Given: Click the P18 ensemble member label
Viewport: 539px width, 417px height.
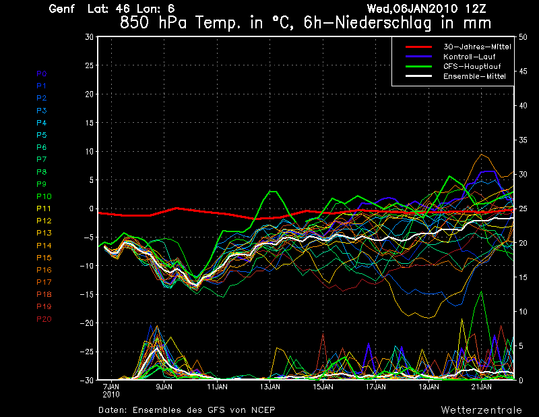Looking at the screenshot, I should [x=44, y=294].
